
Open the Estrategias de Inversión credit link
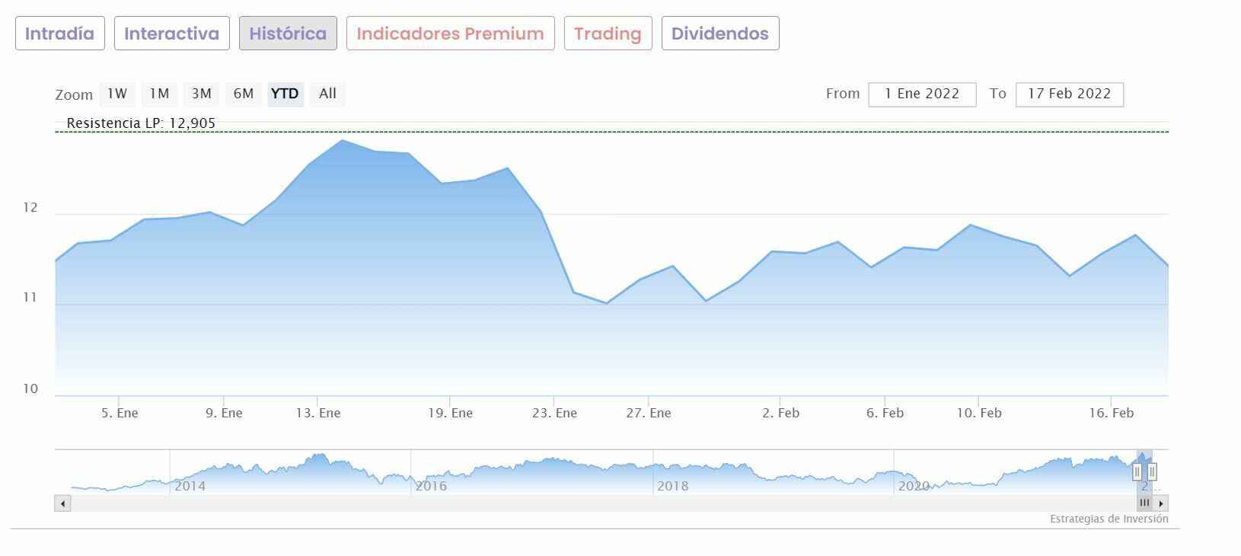pyautogui.click(x=1109, y=519)
